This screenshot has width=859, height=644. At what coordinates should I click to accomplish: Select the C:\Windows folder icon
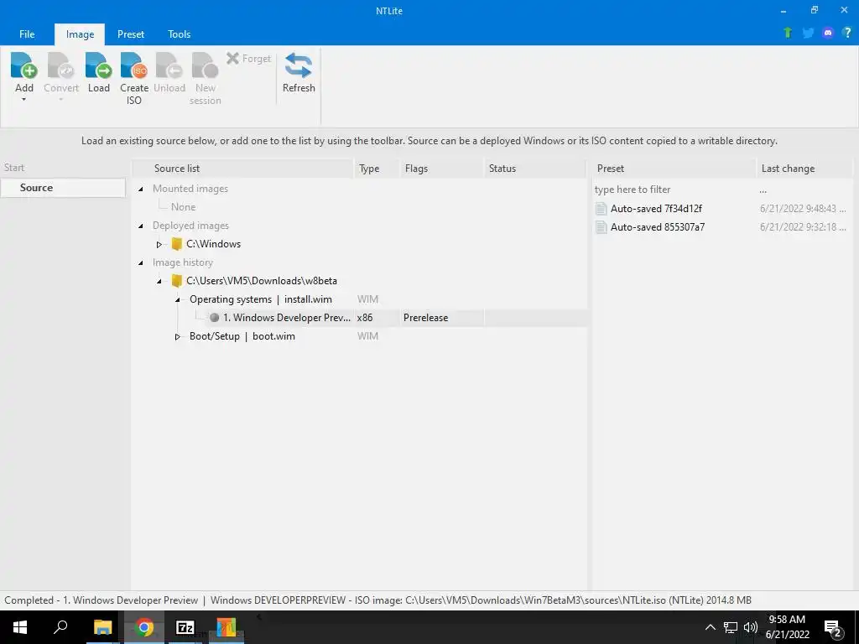176,244
